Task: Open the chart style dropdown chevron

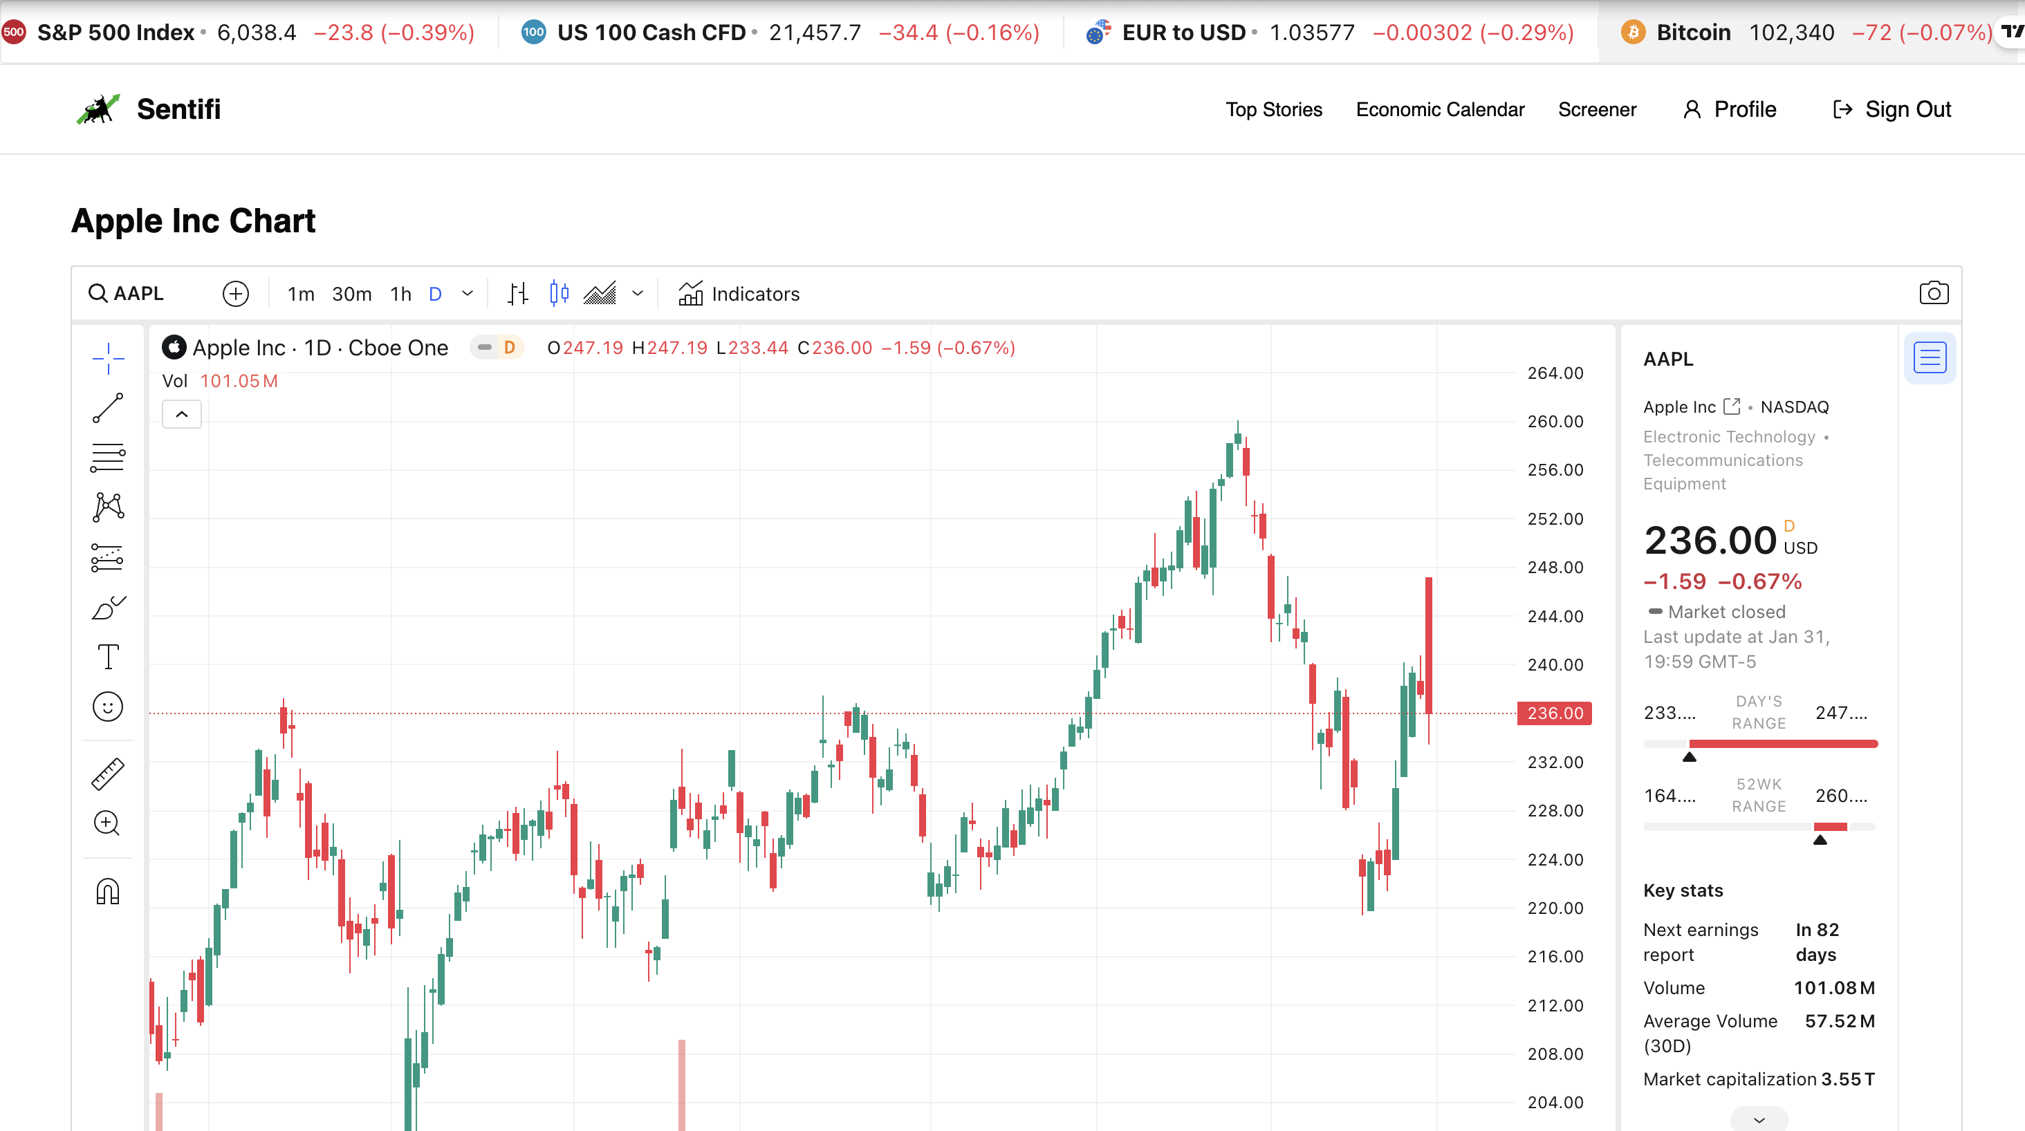Action: [x=638, y=293]
